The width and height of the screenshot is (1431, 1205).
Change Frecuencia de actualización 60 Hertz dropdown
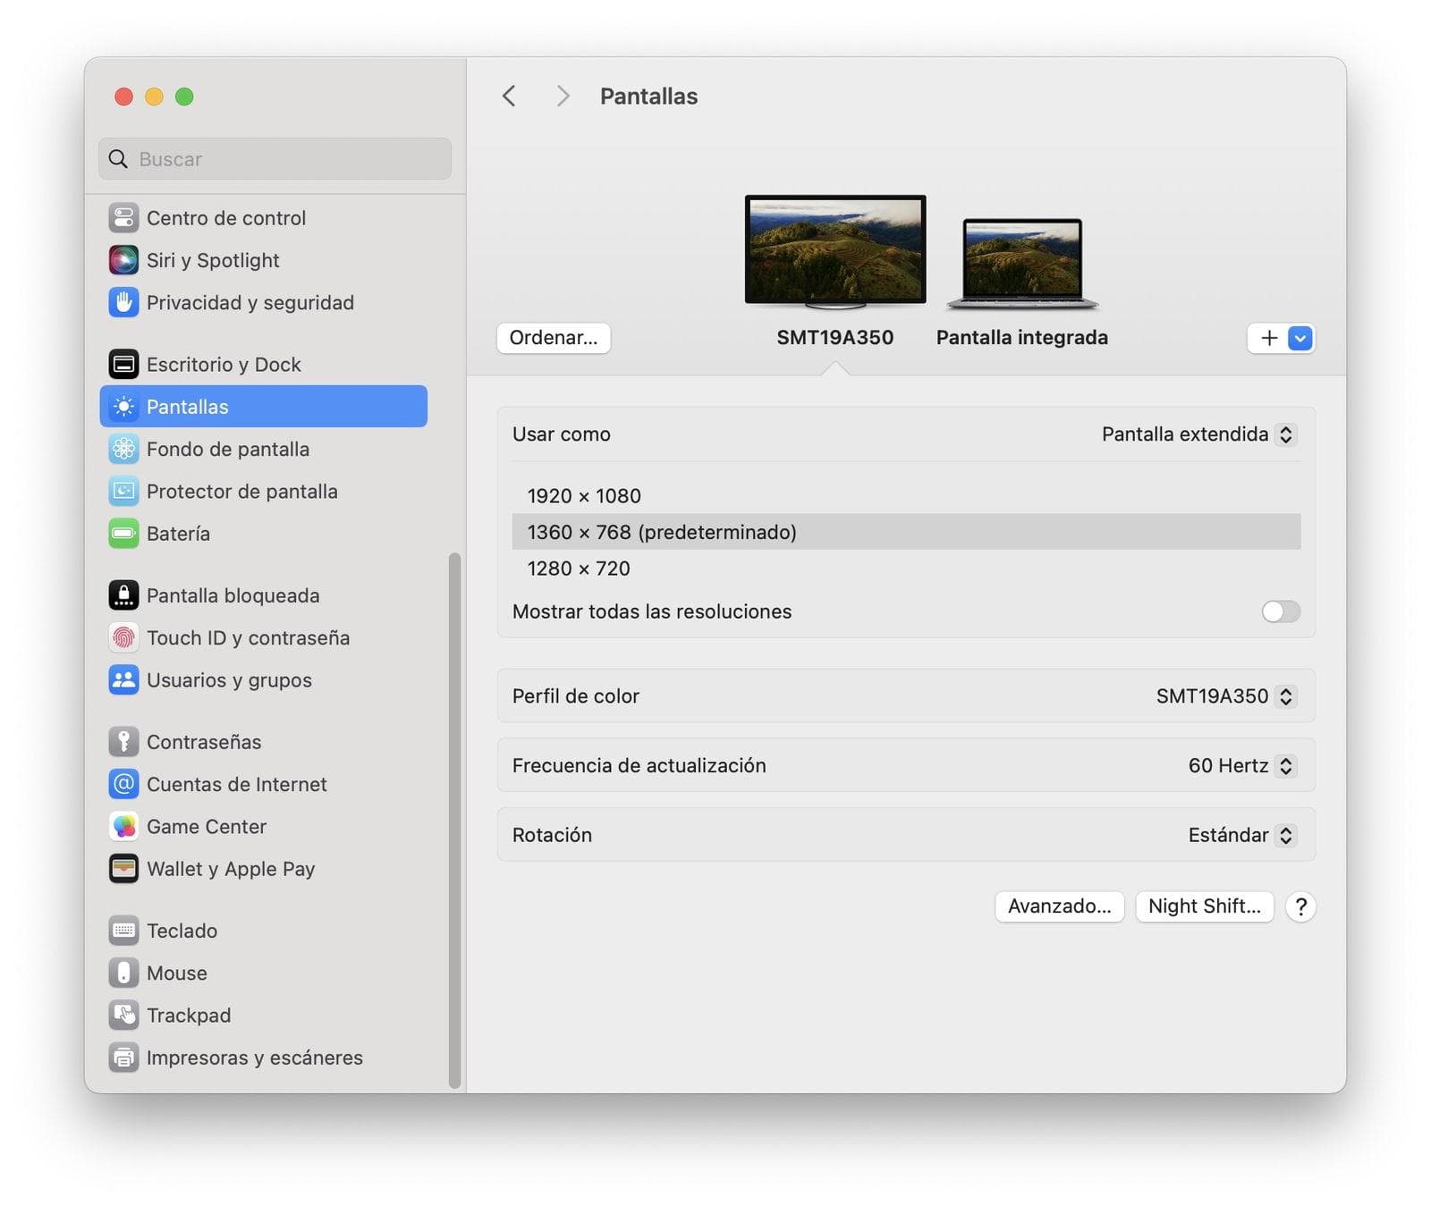coord(1241,766)
